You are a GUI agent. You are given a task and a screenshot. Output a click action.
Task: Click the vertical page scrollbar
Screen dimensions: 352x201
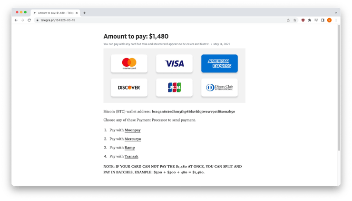pos(339,88)
